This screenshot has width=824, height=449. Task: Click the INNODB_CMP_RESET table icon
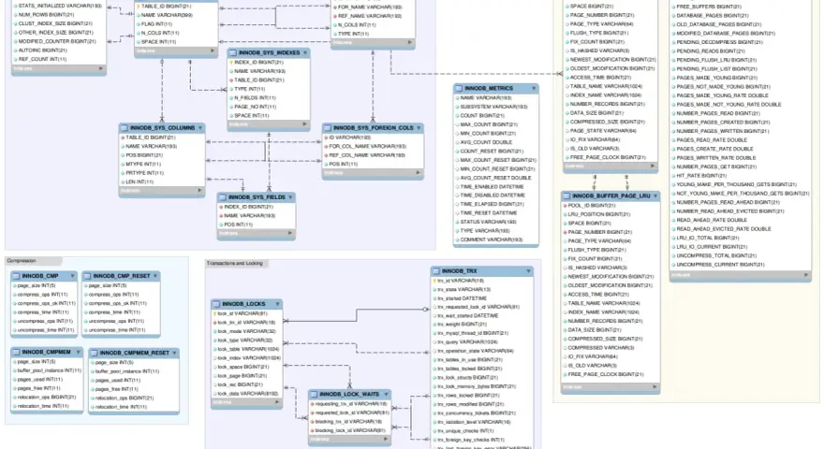tap(87, 276)
